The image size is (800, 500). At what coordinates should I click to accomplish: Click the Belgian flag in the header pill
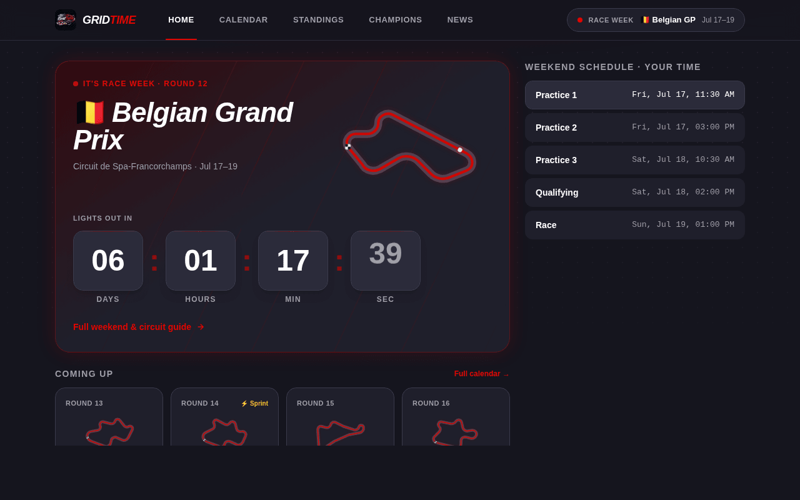pyautogui.click(x=646, y=20)
